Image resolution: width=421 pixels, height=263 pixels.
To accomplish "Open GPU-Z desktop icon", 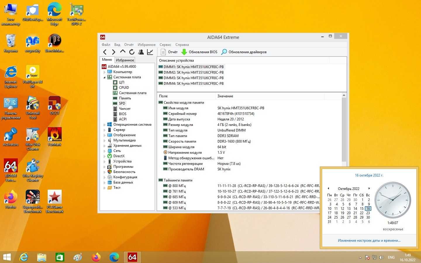I will point(76,14).
